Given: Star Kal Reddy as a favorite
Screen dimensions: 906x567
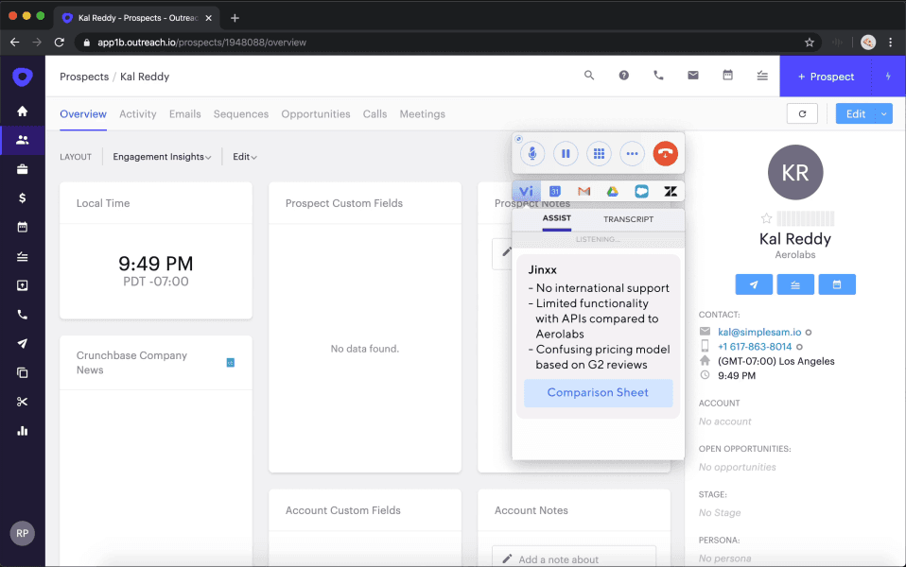Looking at the screenshot, I should coord(767,218).
